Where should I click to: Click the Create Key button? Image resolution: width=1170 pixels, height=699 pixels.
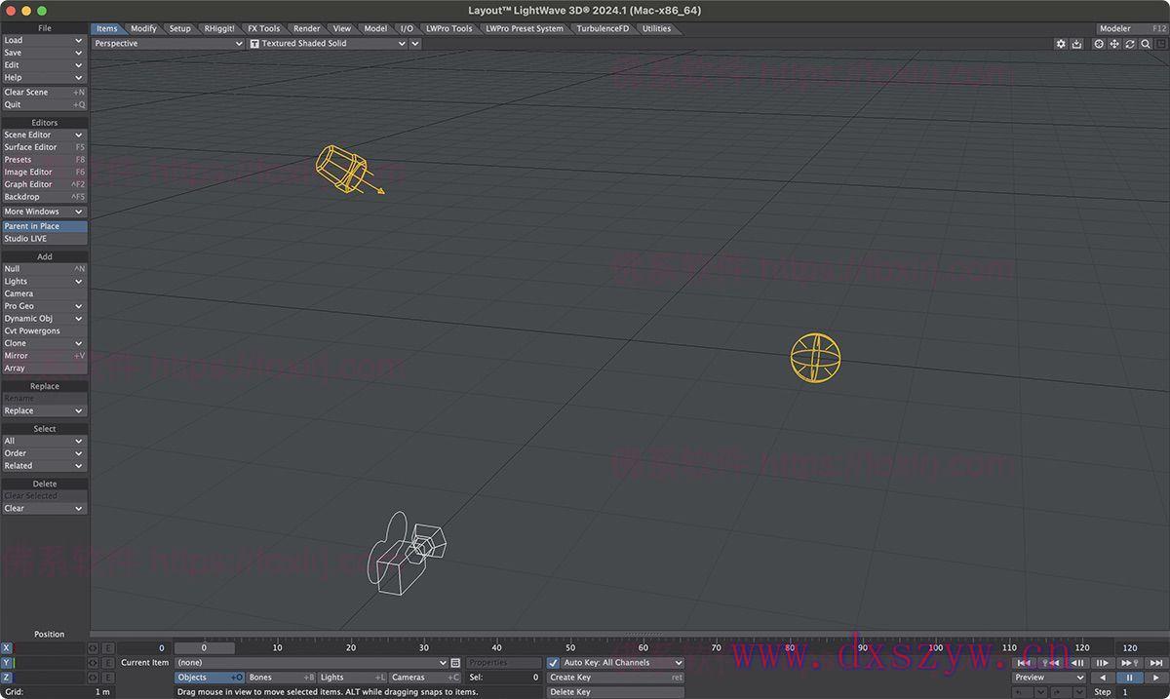(x=615, y=678)
